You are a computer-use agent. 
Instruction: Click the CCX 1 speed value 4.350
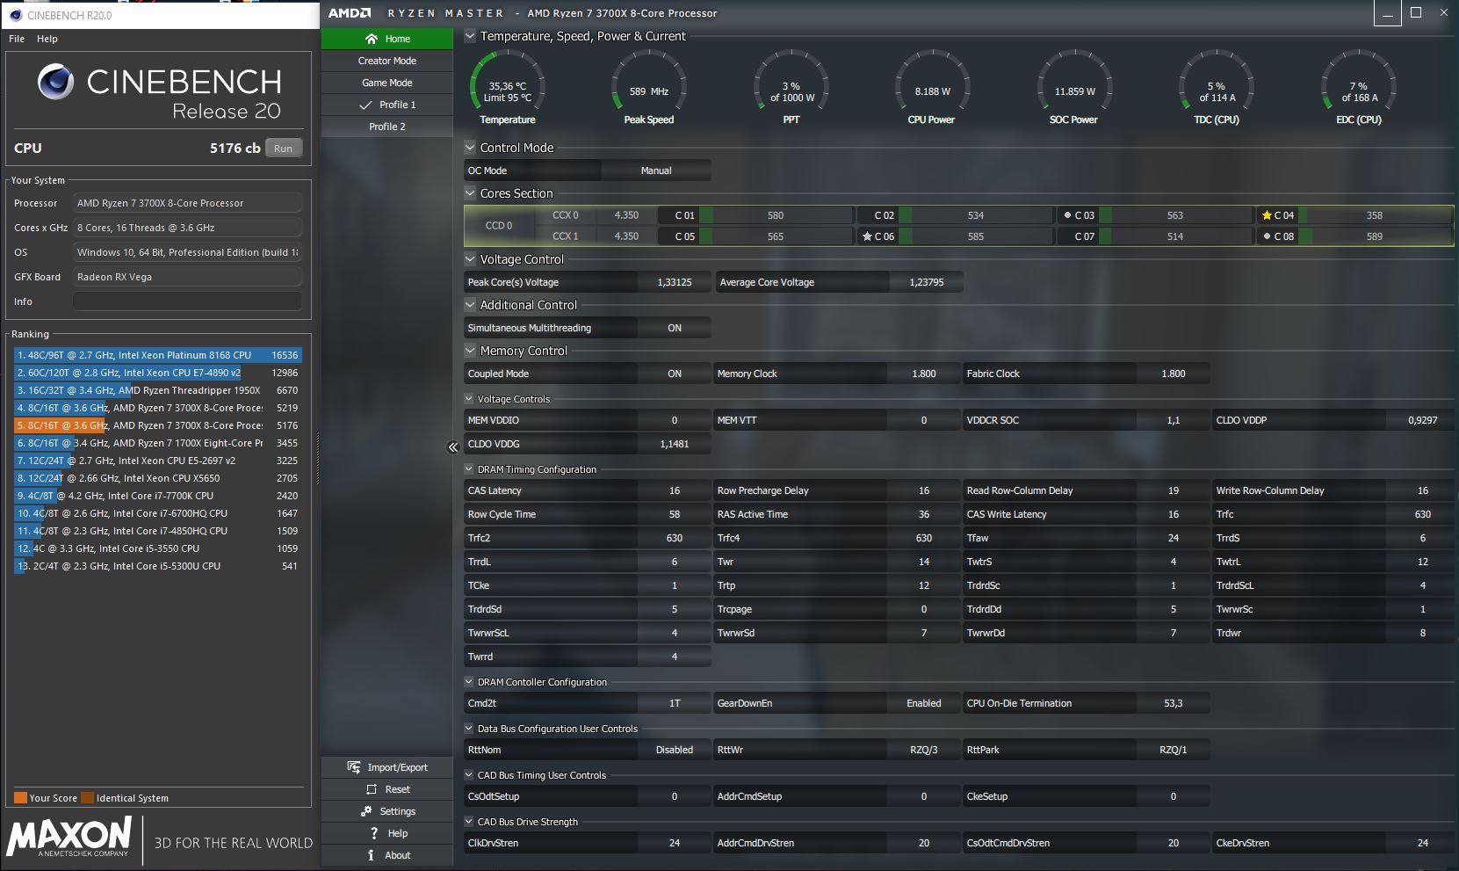(626, 236)
